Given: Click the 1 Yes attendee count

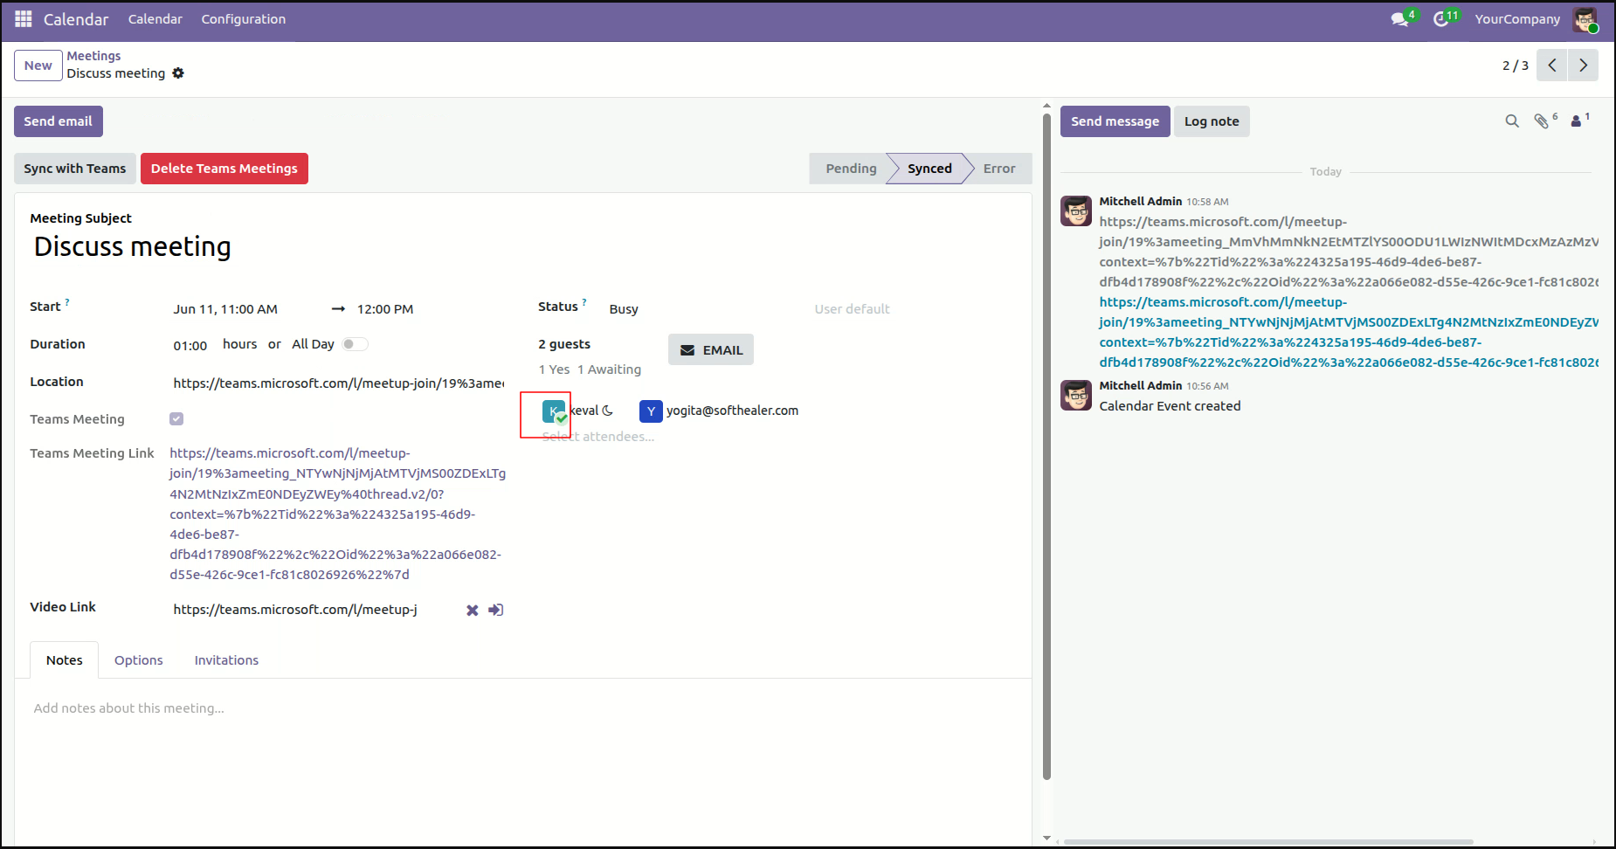Looking at the screenshot, I should (554, 369).
